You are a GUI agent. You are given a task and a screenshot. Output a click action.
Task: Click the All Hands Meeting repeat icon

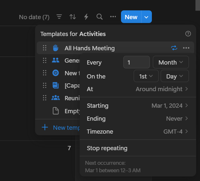point(174,48)
